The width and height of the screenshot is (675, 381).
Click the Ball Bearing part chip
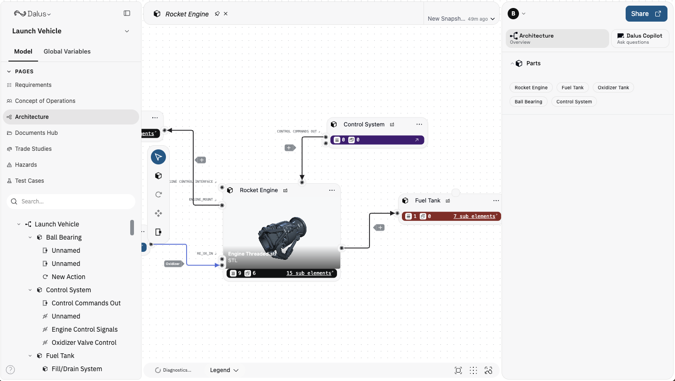click(x=528, y=101)
